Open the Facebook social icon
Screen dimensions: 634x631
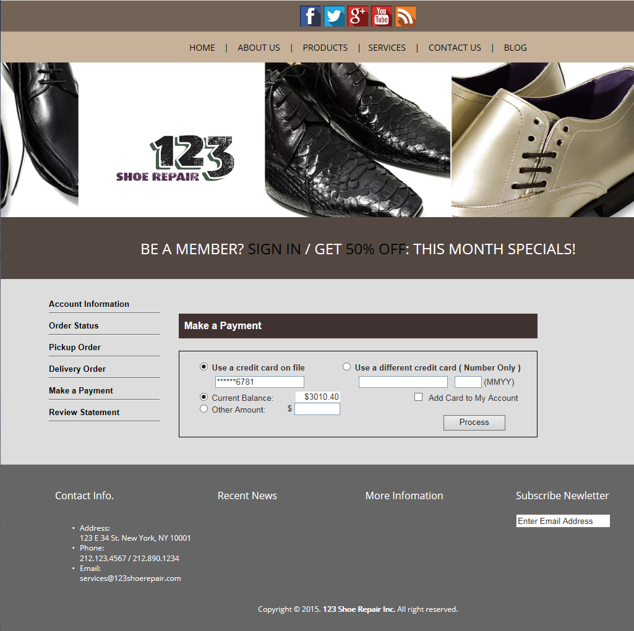point(310,16)
